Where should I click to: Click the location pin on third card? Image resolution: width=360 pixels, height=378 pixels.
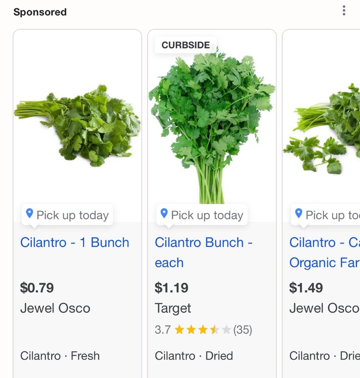pyautogui.click(x=298, y=214)
